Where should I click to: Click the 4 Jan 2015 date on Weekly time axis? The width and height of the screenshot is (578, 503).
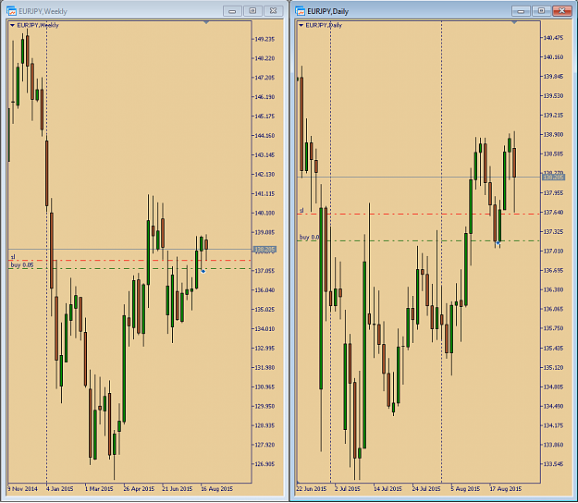[60, 489]
